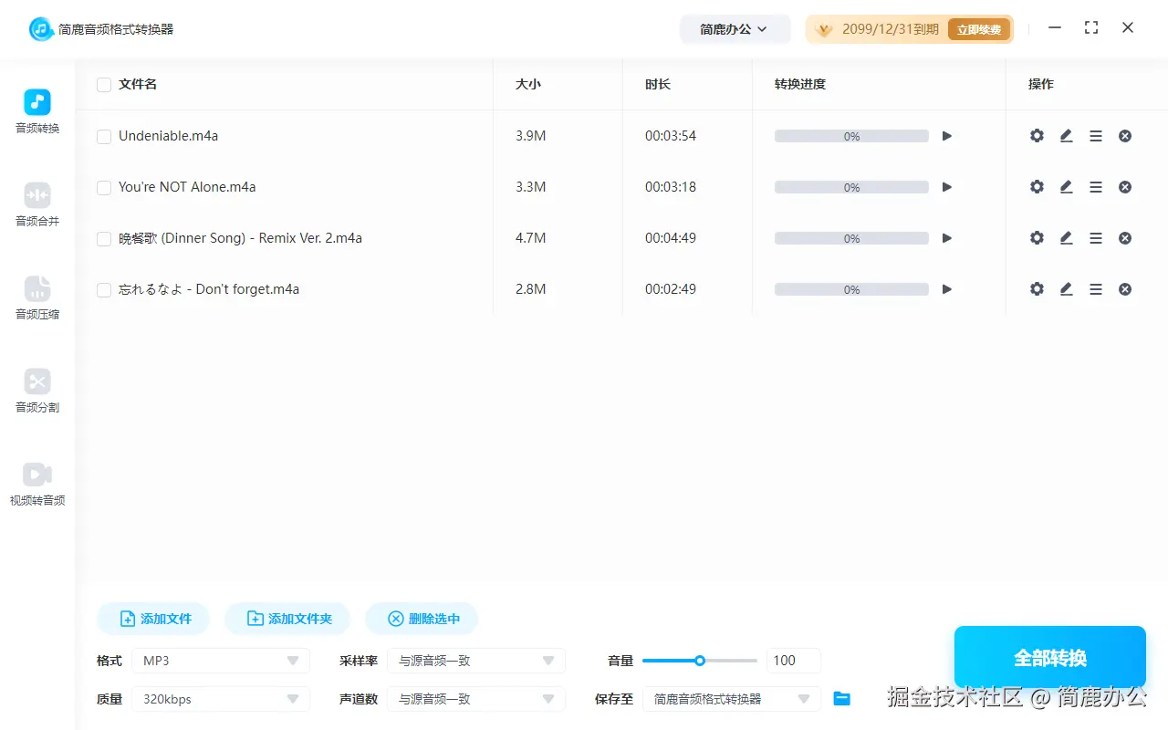The height and width of the screenshot is (730, 1168).
Task: Click the 2.8M size cell
Action: [531, 289]
